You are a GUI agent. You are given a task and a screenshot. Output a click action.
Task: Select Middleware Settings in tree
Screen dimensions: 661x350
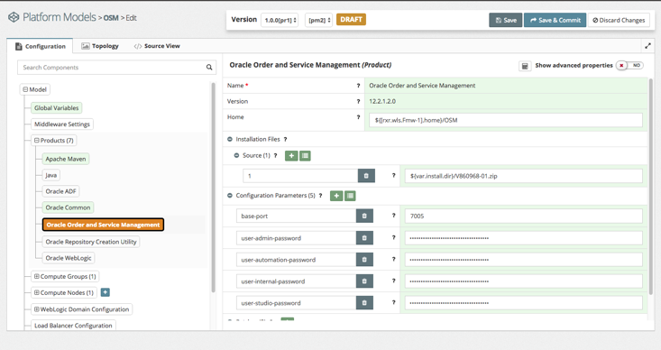click(x=62, y=124)
